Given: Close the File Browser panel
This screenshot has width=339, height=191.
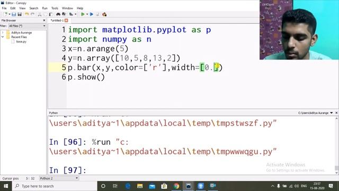Looking at the screenshot, I should [x=44, y=20].
